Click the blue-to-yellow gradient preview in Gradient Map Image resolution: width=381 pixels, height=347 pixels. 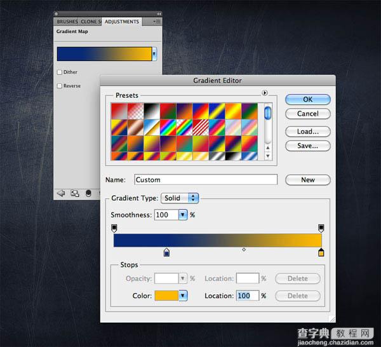105,54
